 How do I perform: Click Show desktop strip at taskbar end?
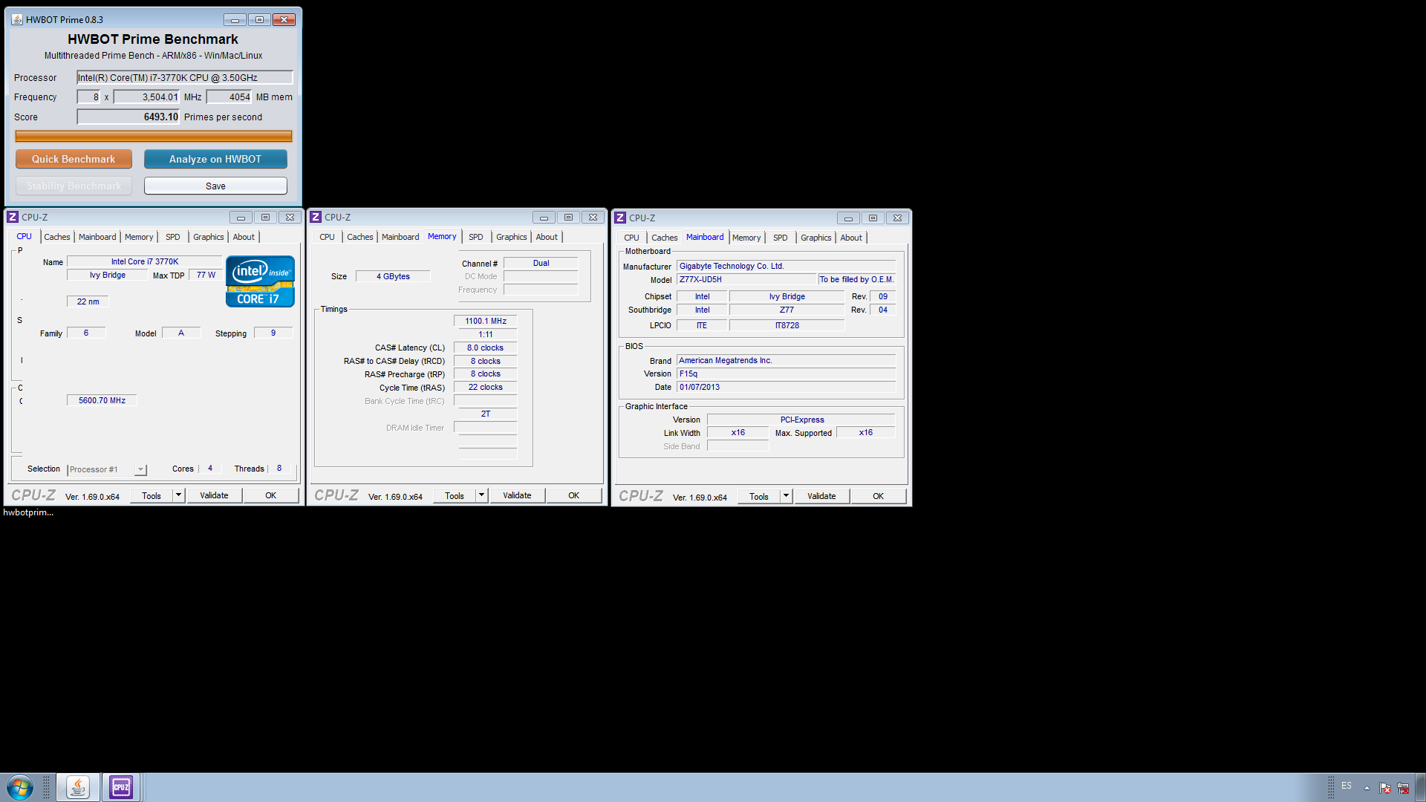click(1421, 787)
